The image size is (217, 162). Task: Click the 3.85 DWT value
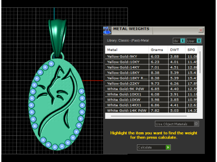(x=175, y=100)
